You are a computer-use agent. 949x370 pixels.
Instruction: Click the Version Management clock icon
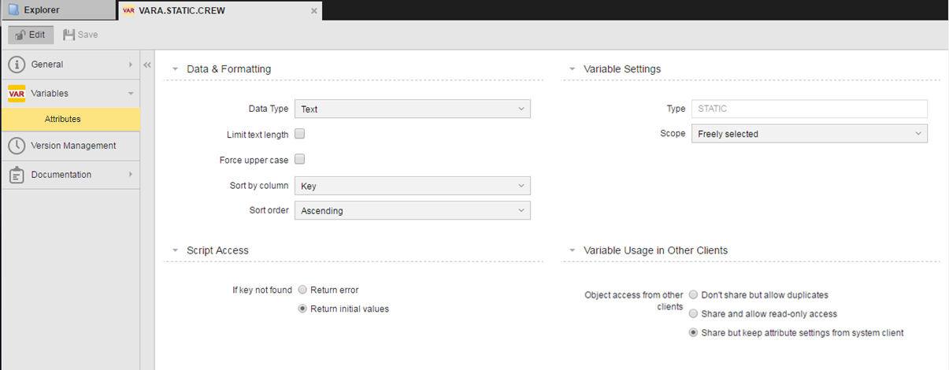tap(17, 146)
